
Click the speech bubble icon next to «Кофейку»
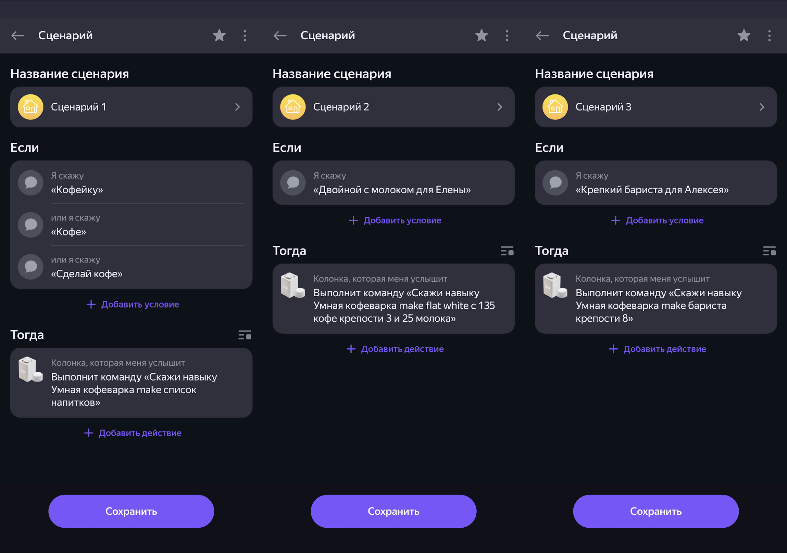coord(30,183)
